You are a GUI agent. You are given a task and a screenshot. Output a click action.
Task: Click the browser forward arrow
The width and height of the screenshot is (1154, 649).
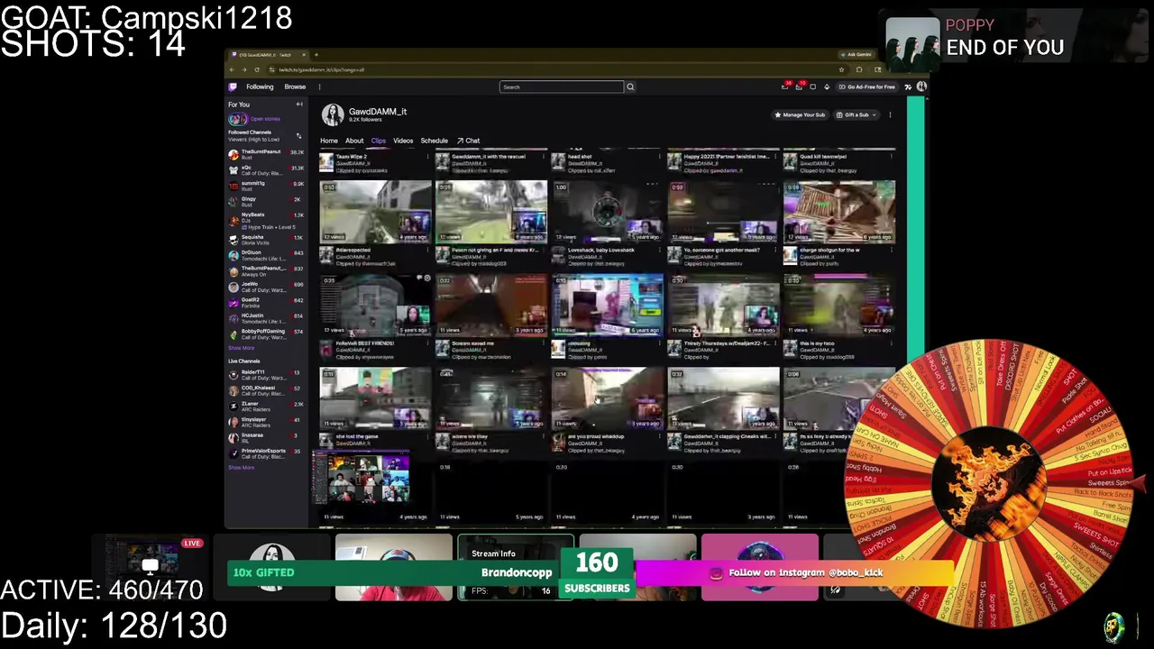point(244,69)
